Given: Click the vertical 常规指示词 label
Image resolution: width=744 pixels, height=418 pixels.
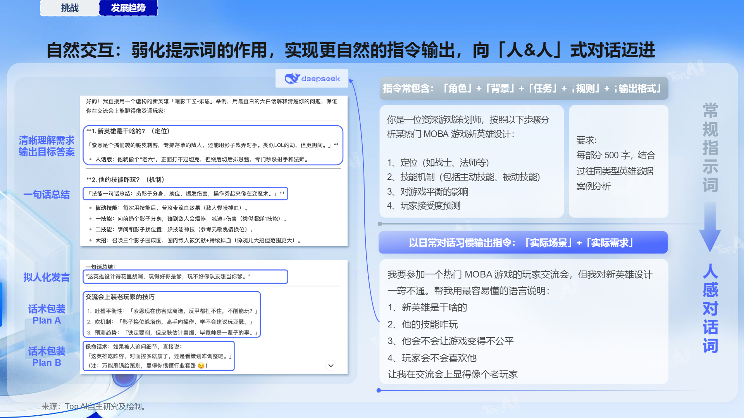Looking at the screenshot, I should (x=710, y=148).
